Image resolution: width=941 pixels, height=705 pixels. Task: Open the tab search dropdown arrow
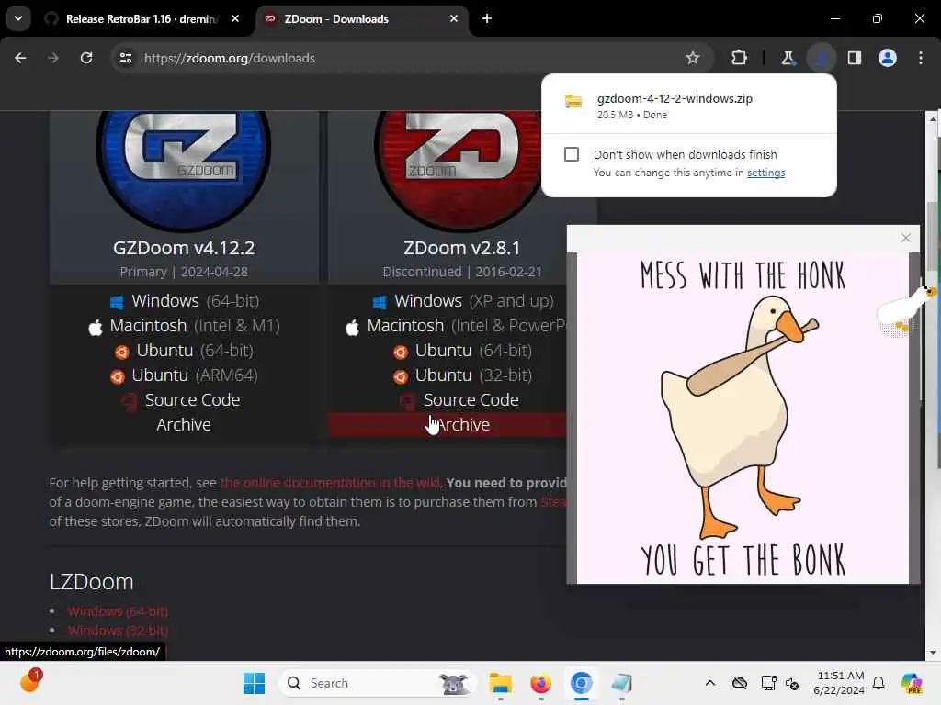[18, 18]
